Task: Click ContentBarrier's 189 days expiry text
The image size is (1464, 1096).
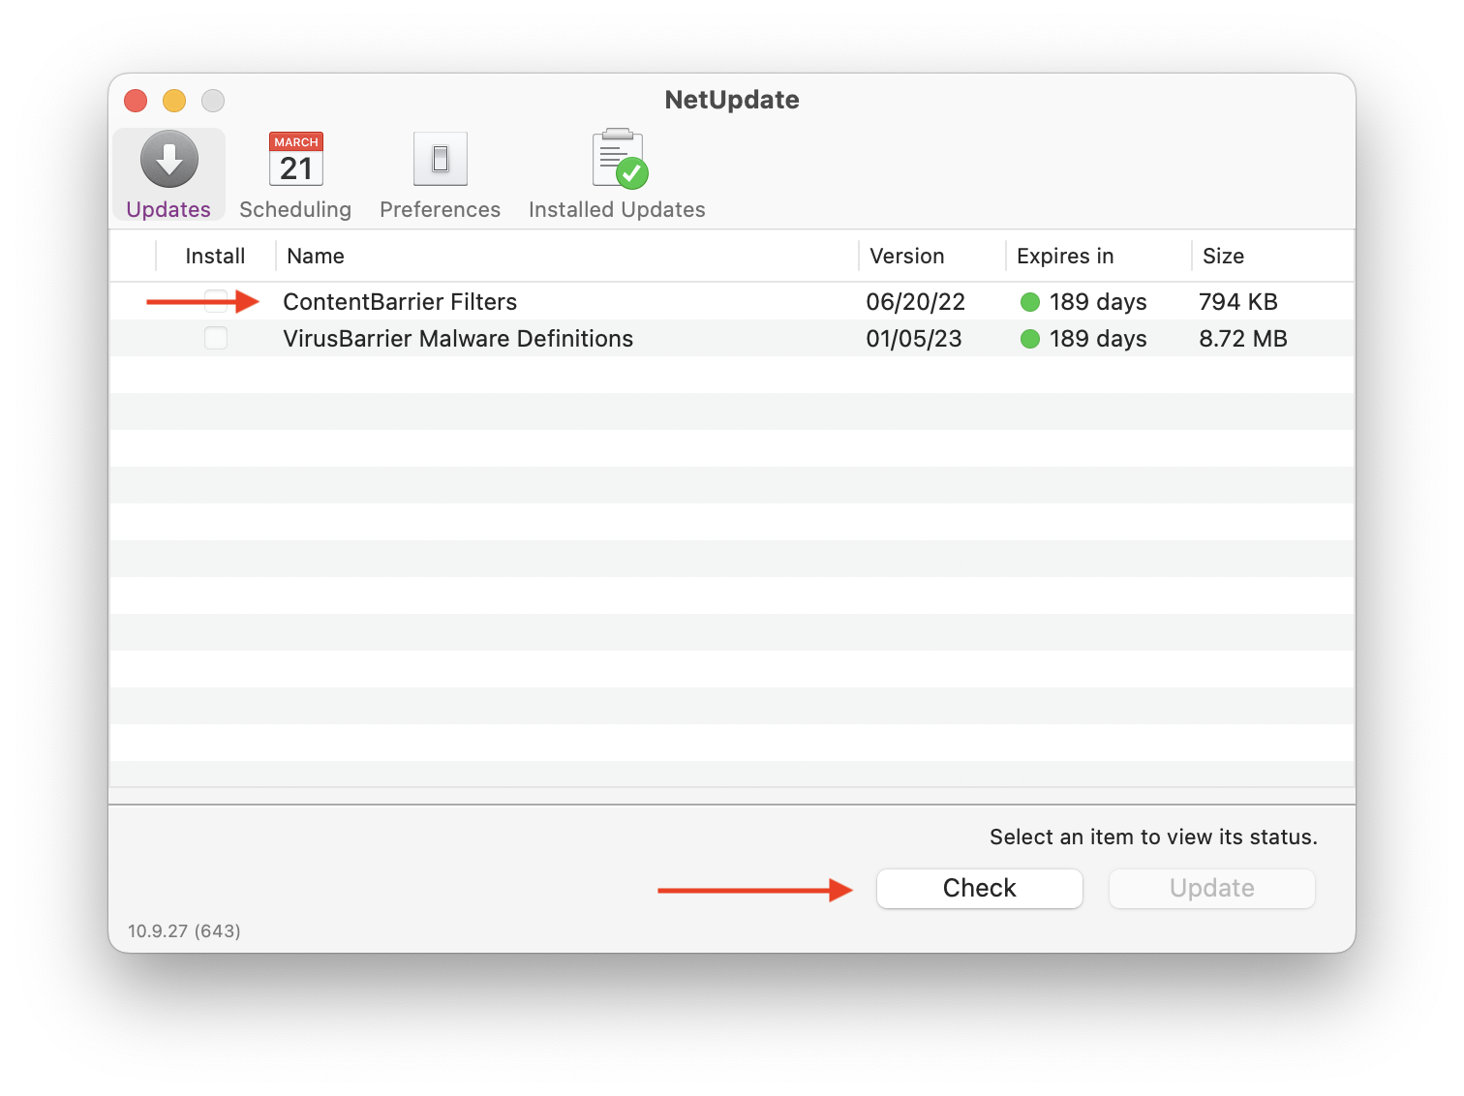Action: [1098, 302]
